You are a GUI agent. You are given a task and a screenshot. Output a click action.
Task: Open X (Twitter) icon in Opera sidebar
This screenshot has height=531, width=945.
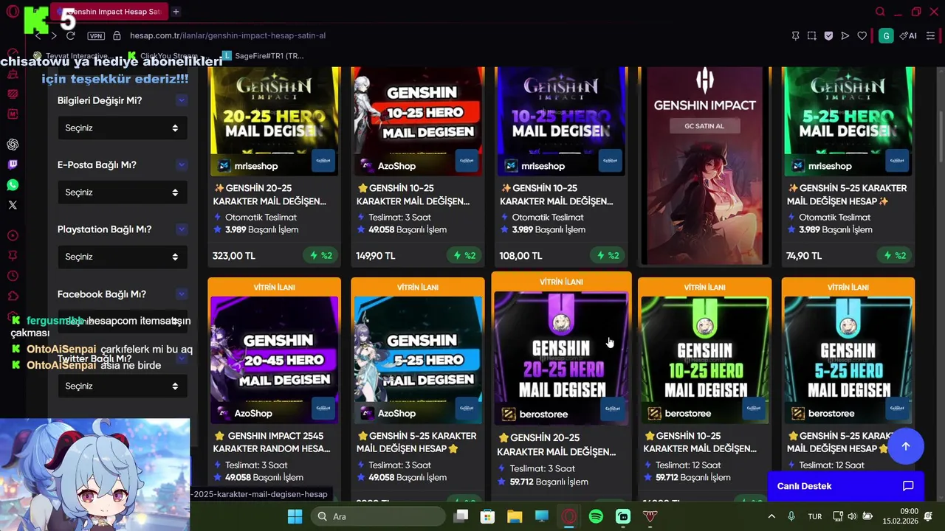point(13,205)
